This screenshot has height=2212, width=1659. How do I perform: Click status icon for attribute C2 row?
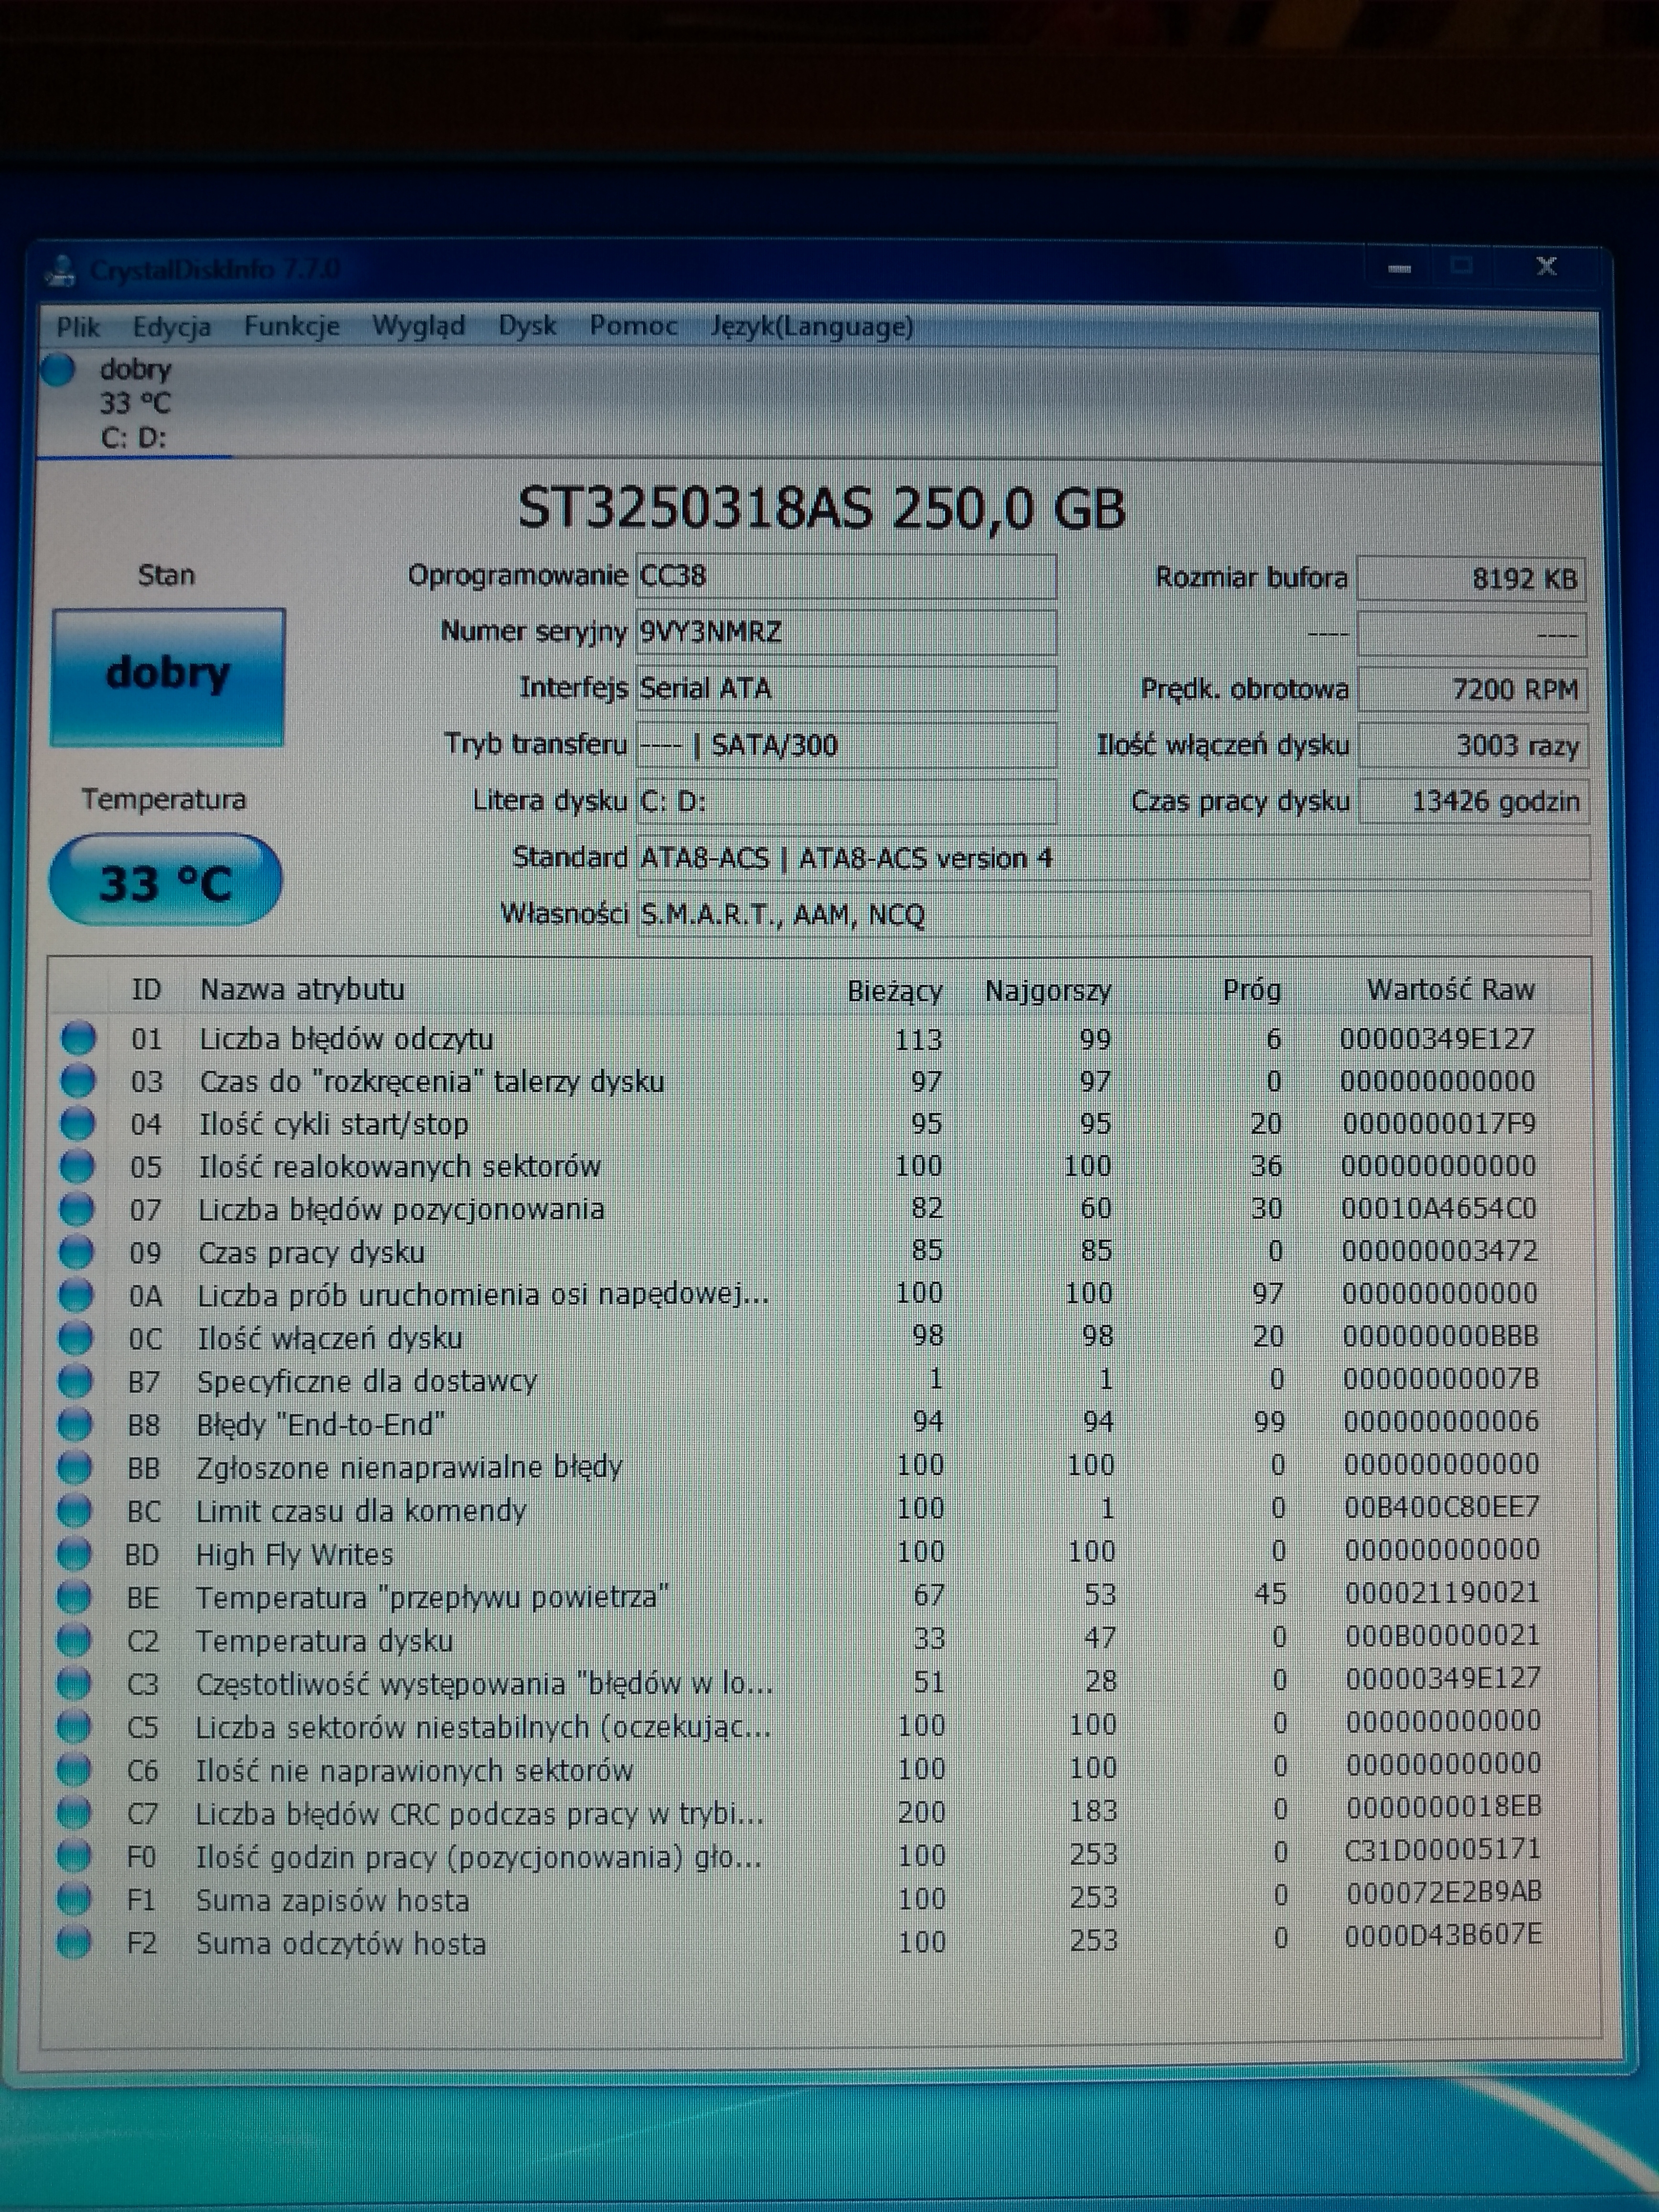point(74,1640)
